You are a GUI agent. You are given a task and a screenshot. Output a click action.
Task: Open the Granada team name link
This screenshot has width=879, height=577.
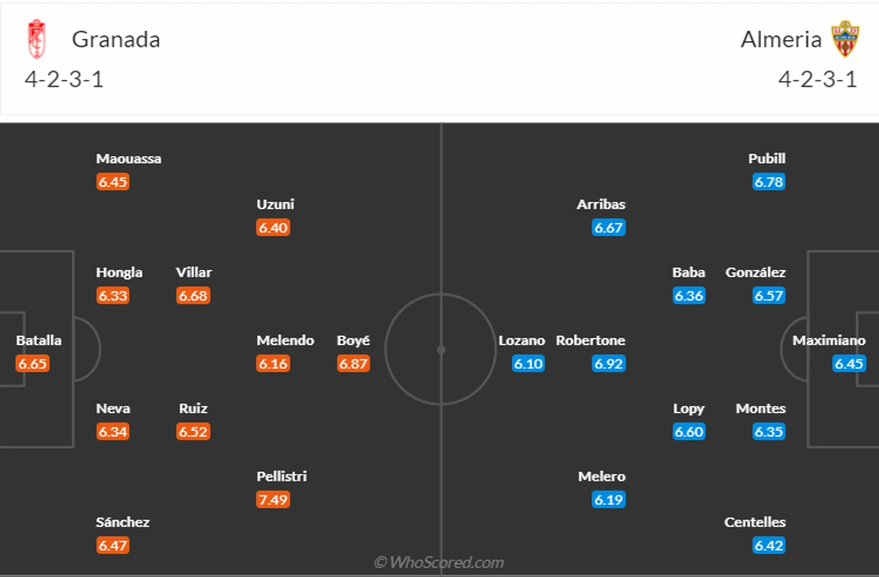click(x=116, y=40)
